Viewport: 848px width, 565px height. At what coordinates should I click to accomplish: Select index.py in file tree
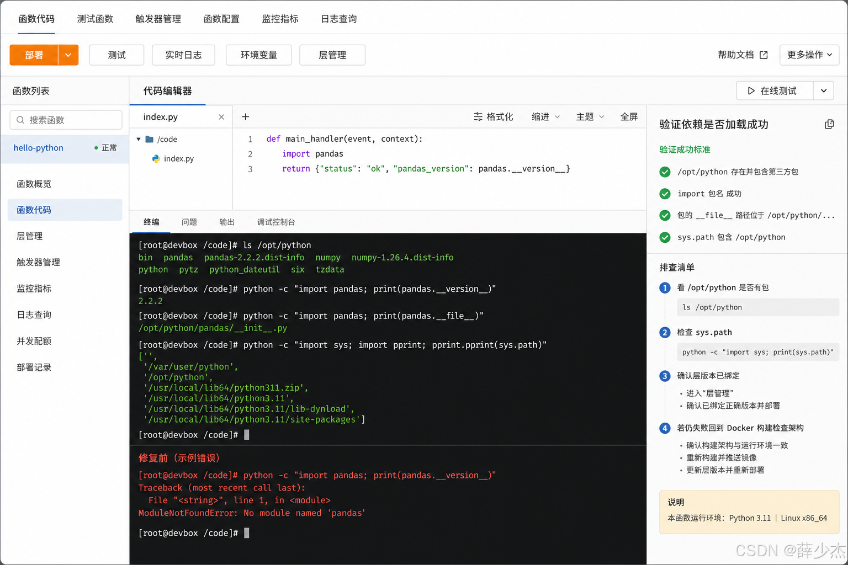[x=179, y=158]
